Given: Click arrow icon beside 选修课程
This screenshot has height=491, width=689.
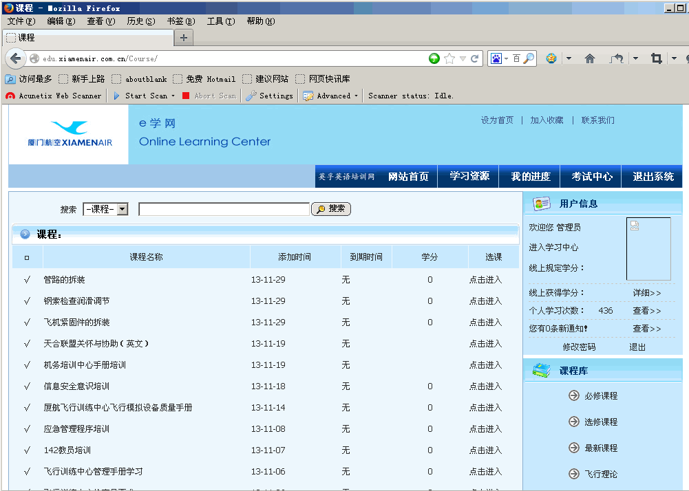Looking at the screenshot, I should [574, 422].
